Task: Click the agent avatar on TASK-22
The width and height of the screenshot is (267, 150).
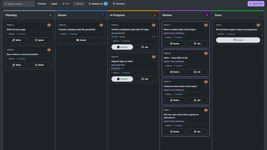Action: pyautogui.click(x=49, y=50)
